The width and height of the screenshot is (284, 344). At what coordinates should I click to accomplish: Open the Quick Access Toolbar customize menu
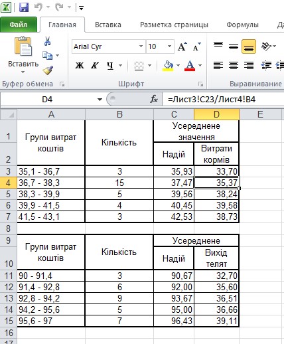[81, 8]
